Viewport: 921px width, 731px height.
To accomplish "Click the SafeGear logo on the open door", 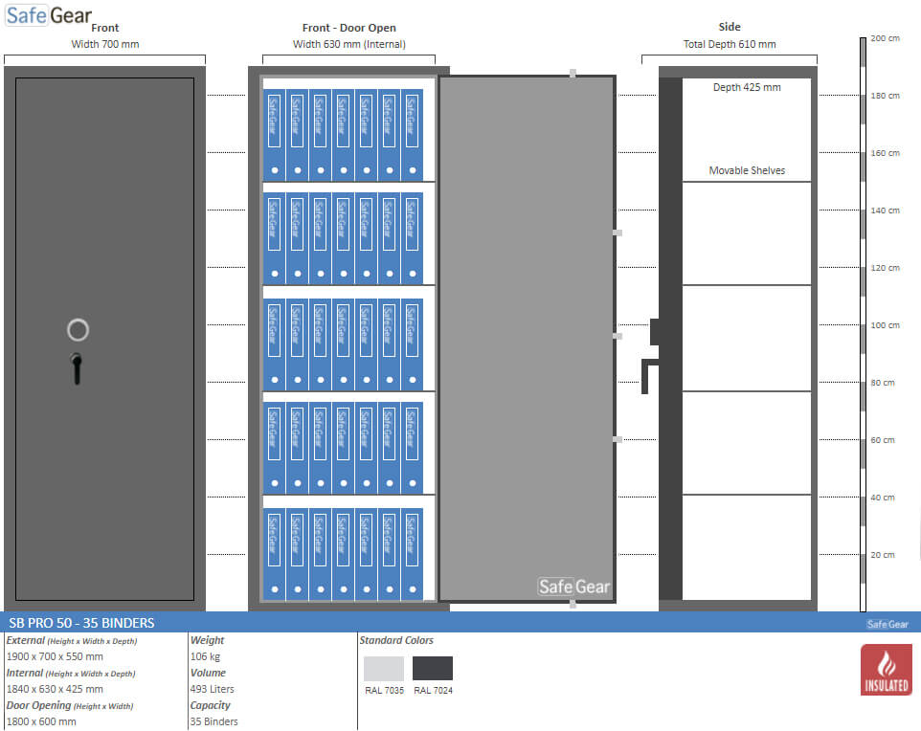I will click(x=573, y=587).
